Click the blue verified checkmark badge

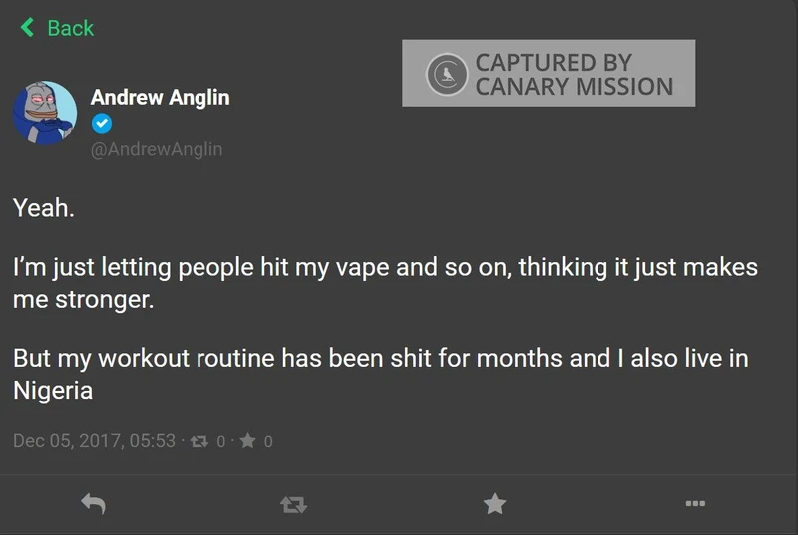coord(100,124)
